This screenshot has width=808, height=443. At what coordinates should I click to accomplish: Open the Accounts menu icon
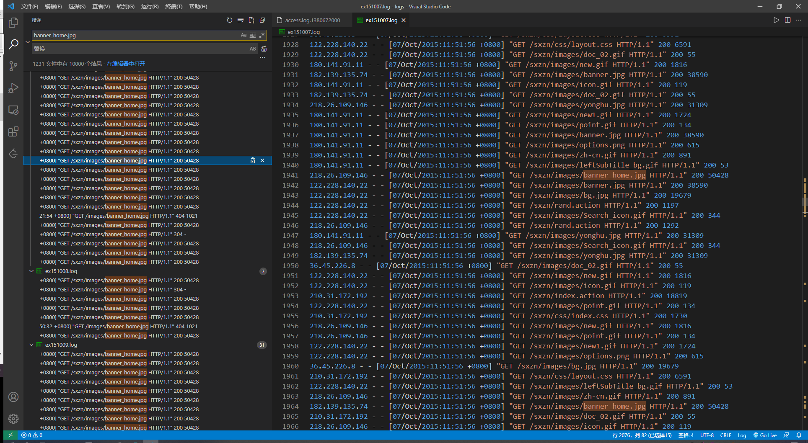[13, 397]
